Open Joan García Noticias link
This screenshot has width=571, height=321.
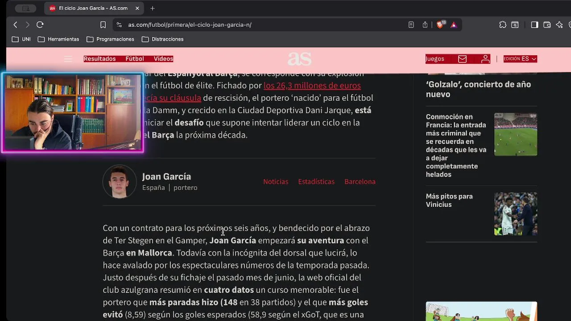click(276, 181)
